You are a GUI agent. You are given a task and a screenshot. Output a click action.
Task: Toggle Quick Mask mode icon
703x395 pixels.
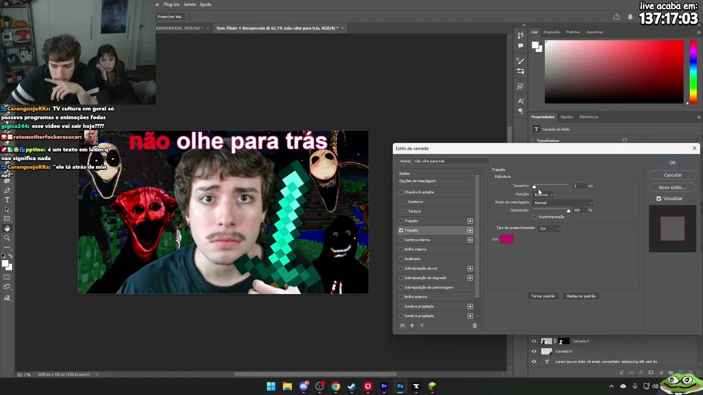7,277
